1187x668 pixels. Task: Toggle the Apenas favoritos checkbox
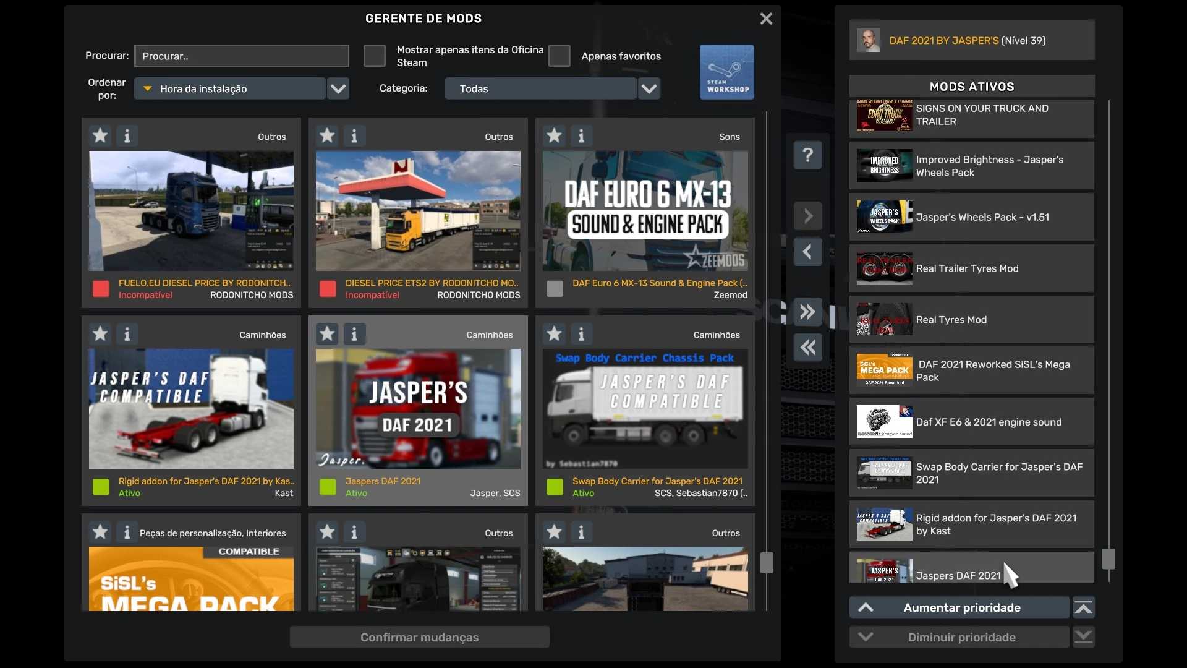(559, 56)
